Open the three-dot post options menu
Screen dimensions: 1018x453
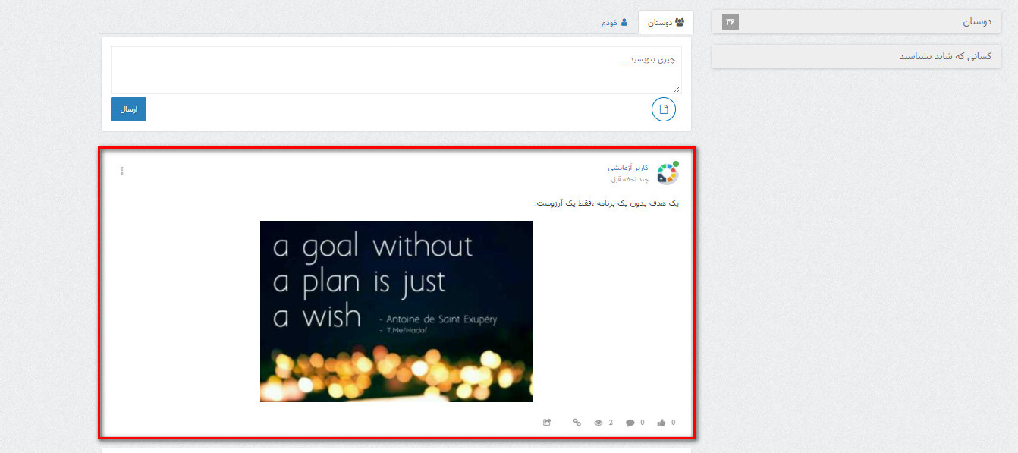click(122, 171)
